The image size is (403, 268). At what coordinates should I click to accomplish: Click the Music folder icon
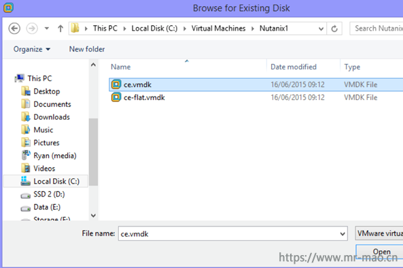(26, 130)
